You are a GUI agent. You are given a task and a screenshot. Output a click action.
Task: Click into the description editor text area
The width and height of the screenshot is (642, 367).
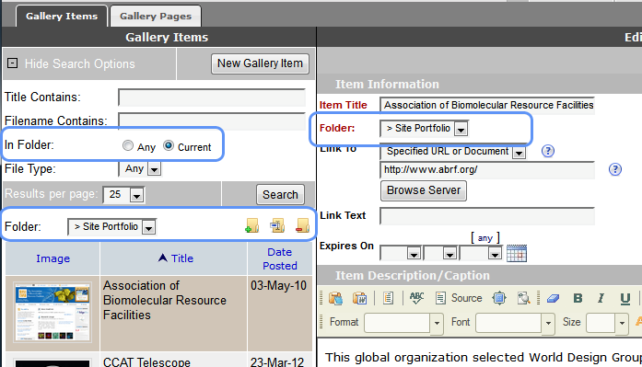479,352
